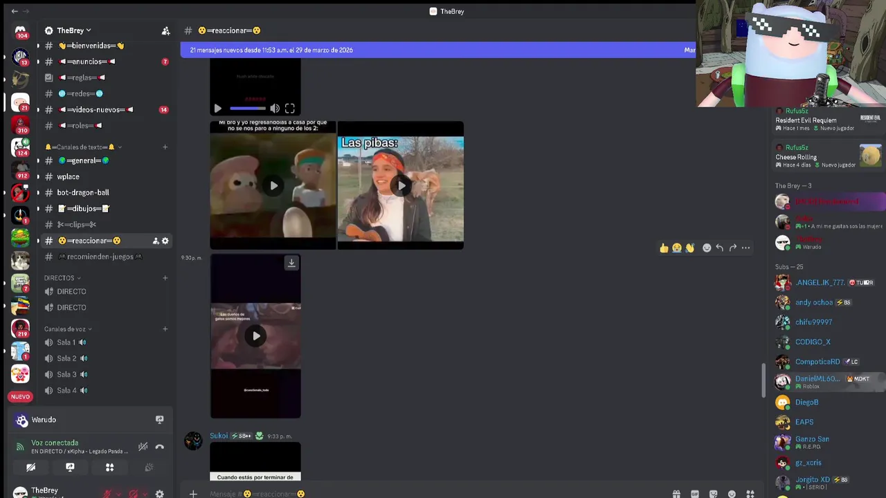886x498 pixels.
Task: Mute the top video volume icon
Action: tap(275, 109)
